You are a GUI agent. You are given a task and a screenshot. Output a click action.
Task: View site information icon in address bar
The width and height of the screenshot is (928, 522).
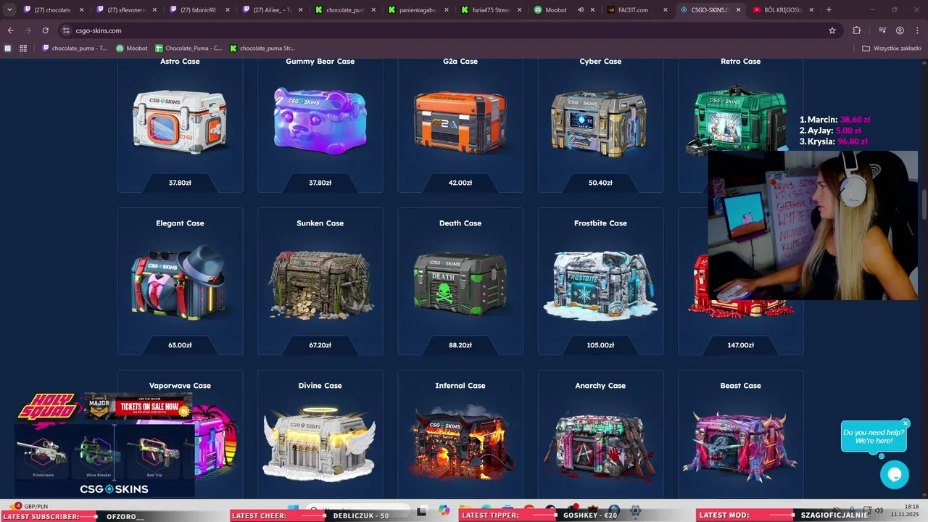66,30
